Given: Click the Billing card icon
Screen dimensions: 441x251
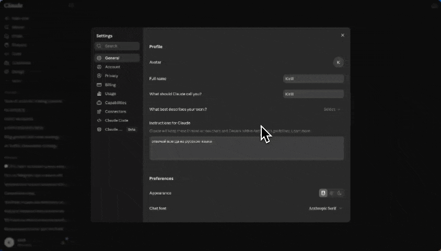Looking at the screenshot, I should coord(99,85).
